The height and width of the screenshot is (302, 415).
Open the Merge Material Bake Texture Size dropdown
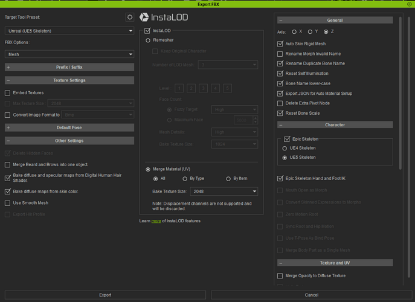(x=224, y=191)
